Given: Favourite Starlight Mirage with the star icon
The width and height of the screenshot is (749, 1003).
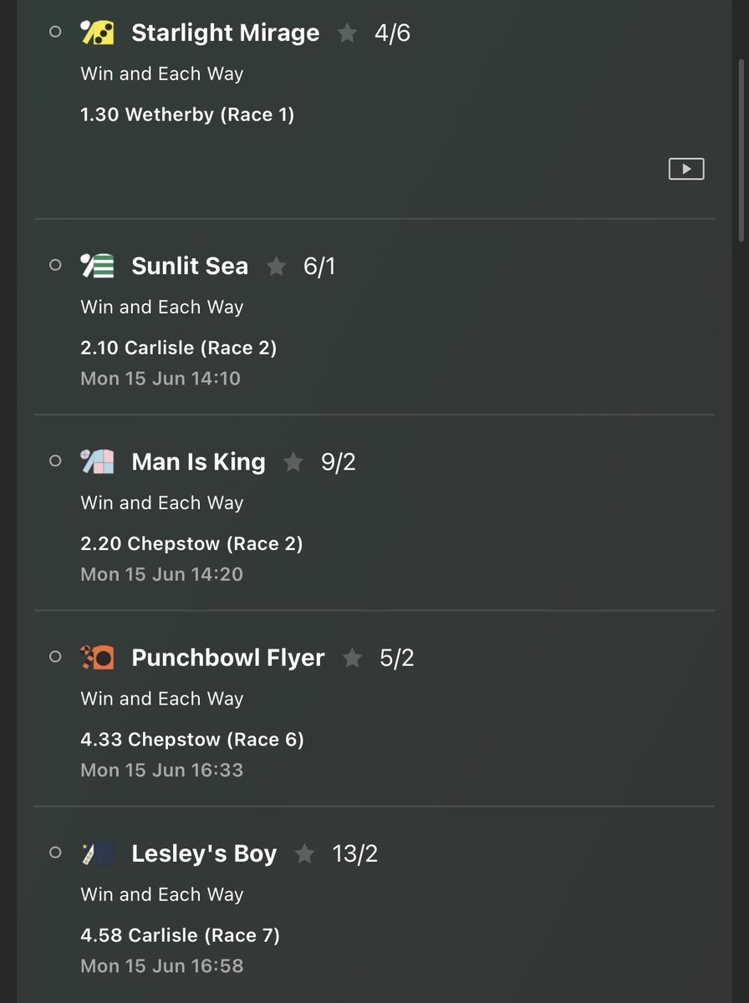Looking at the screenshot, I should [x=347, y=33].
